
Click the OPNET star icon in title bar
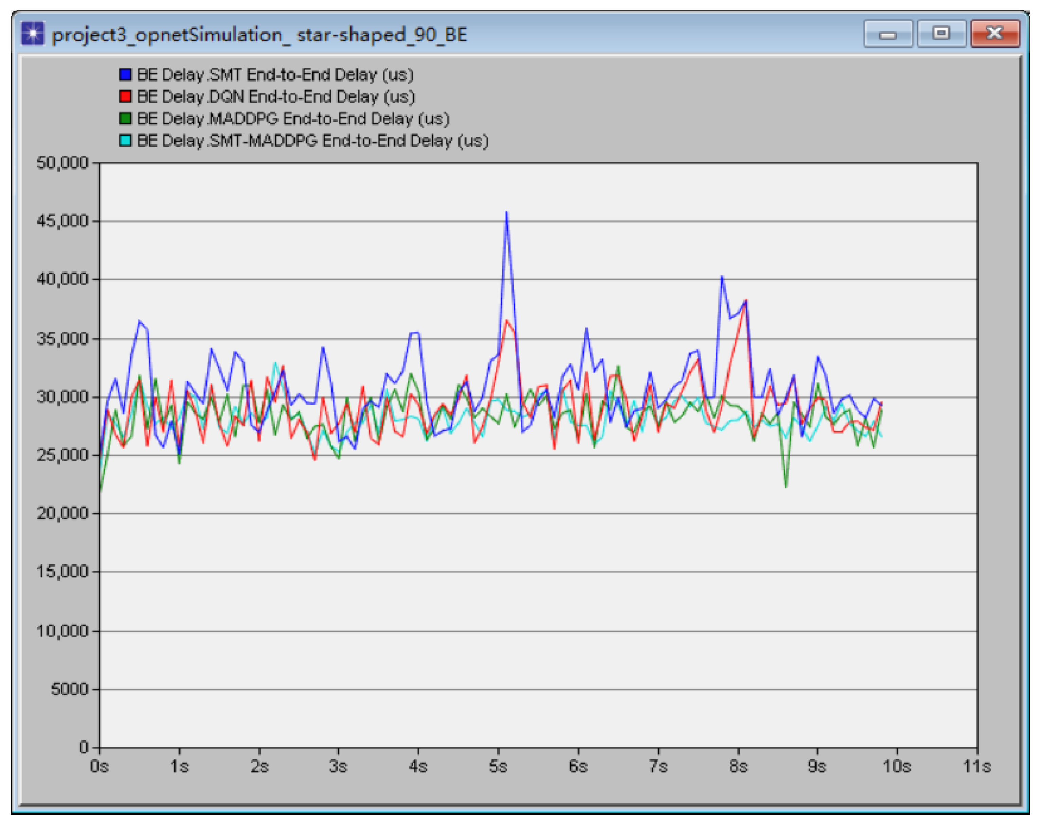[x=33, y=34]
